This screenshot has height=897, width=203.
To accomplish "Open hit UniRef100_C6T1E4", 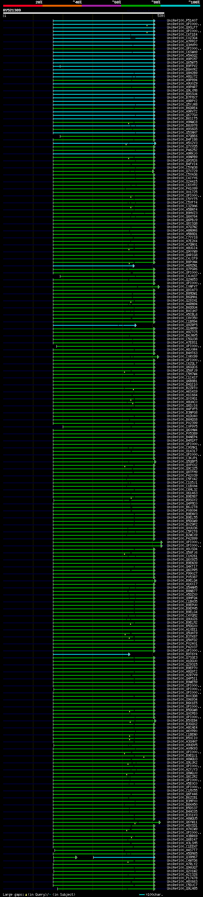I will (182, 34).
